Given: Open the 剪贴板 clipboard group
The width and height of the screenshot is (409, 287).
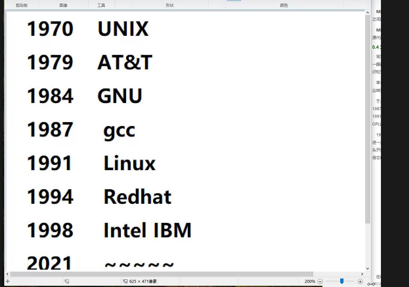Looking at the screenshot, I should pos(21,5).
